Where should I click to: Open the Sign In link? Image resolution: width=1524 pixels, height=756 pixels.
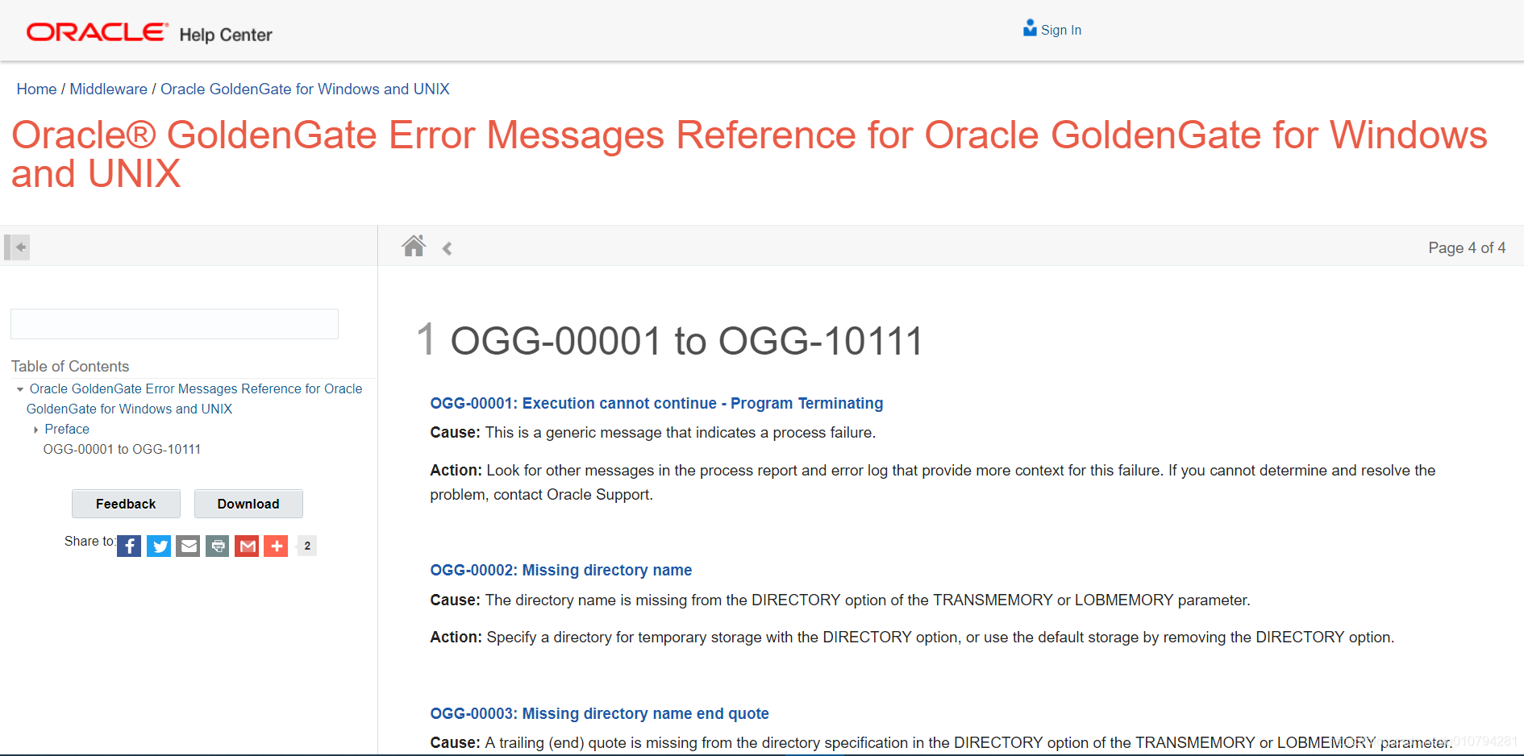click(1060, 30)
